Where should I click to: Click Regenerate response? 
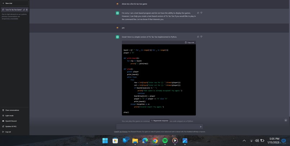(x=160, y=121)
